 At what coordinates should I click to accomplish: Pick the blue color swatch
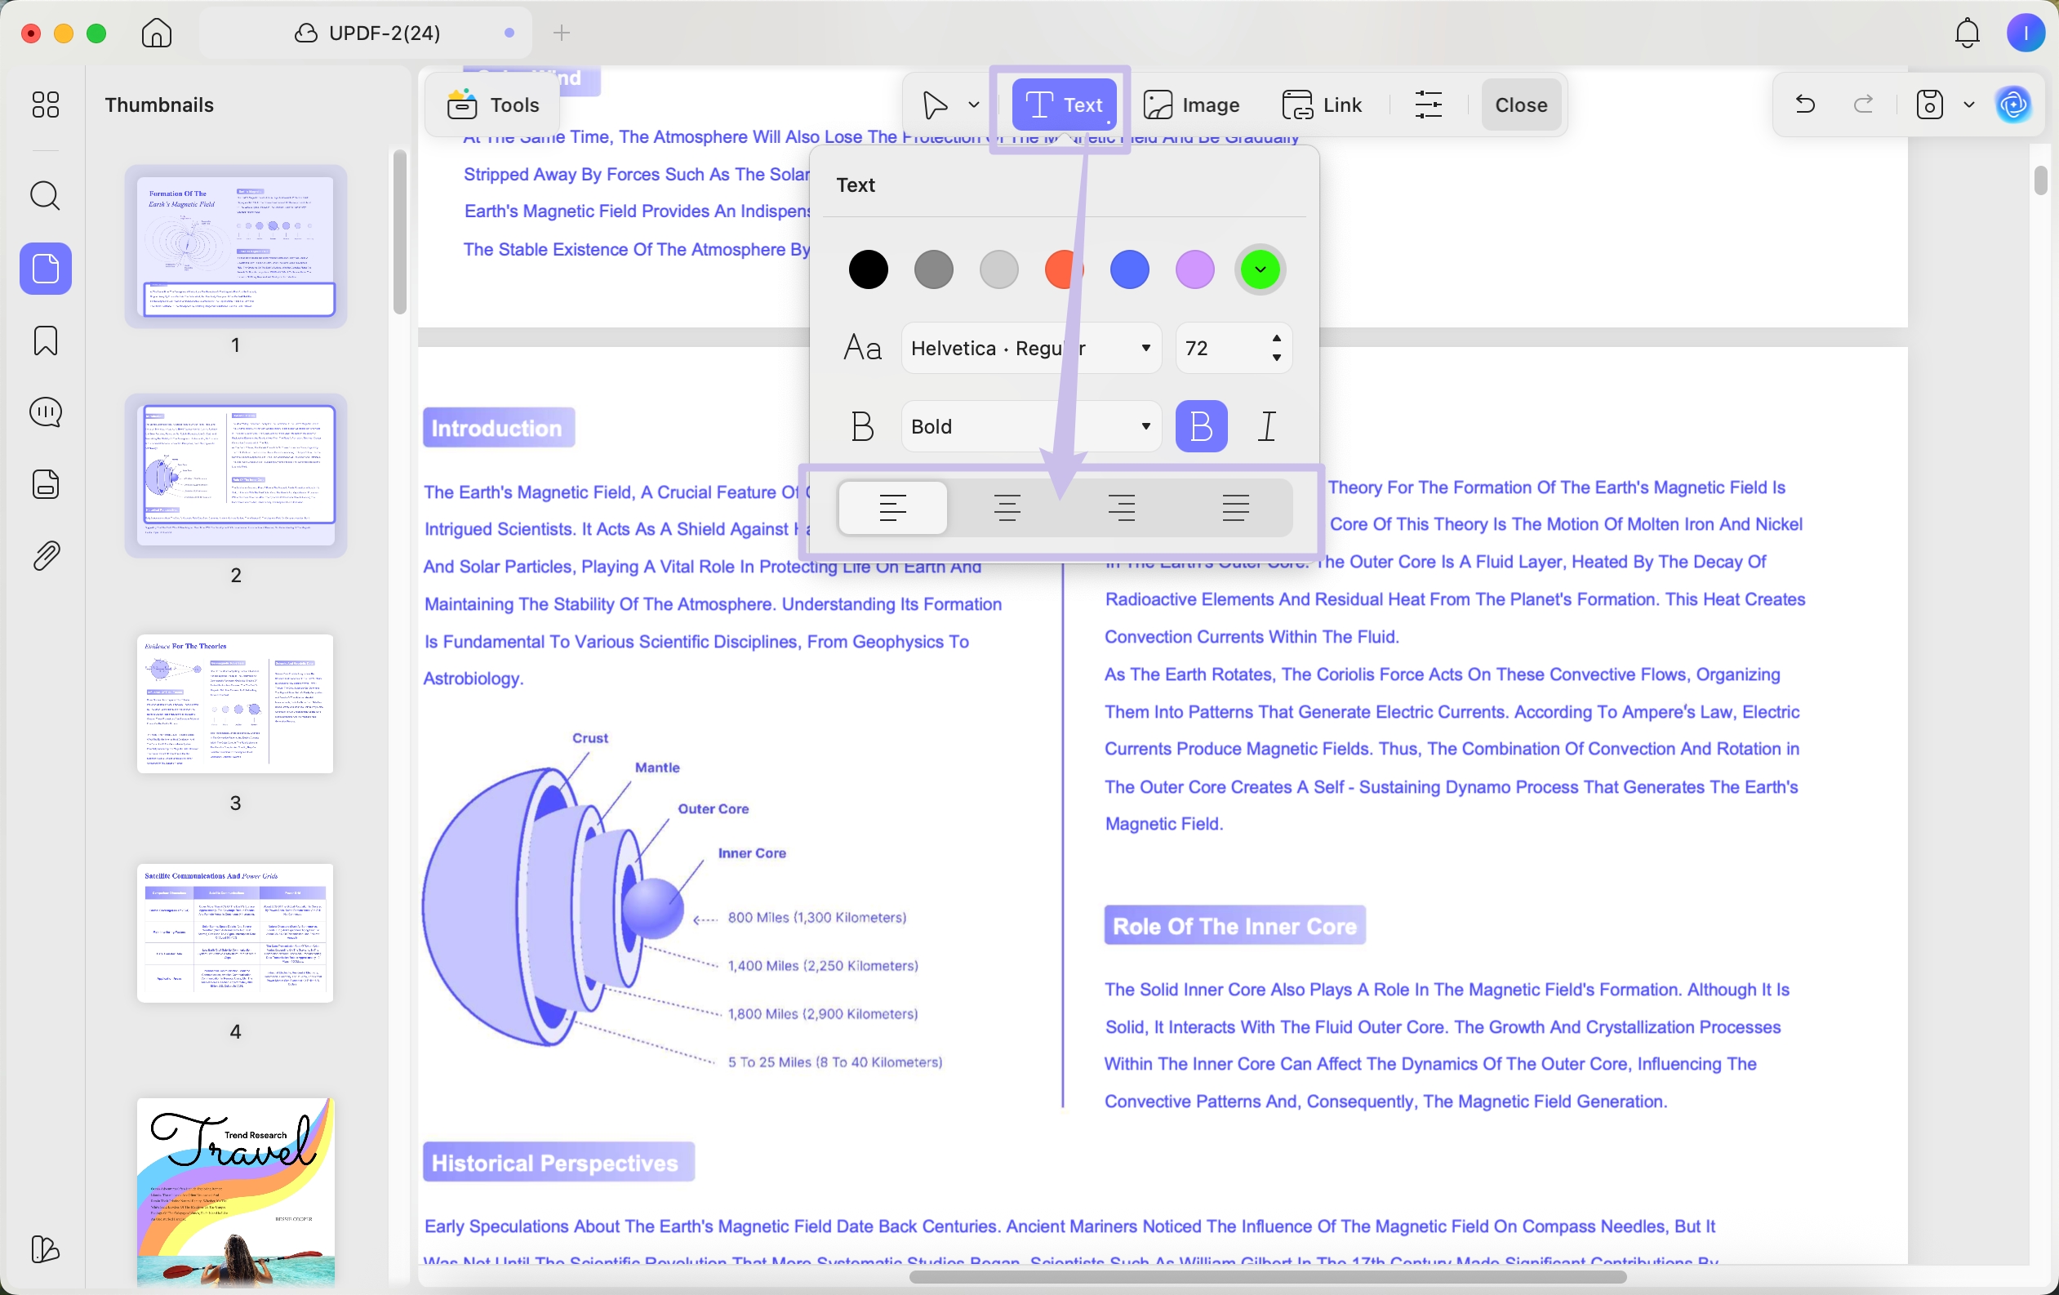pyautogui.click(x=1128, y=269)
